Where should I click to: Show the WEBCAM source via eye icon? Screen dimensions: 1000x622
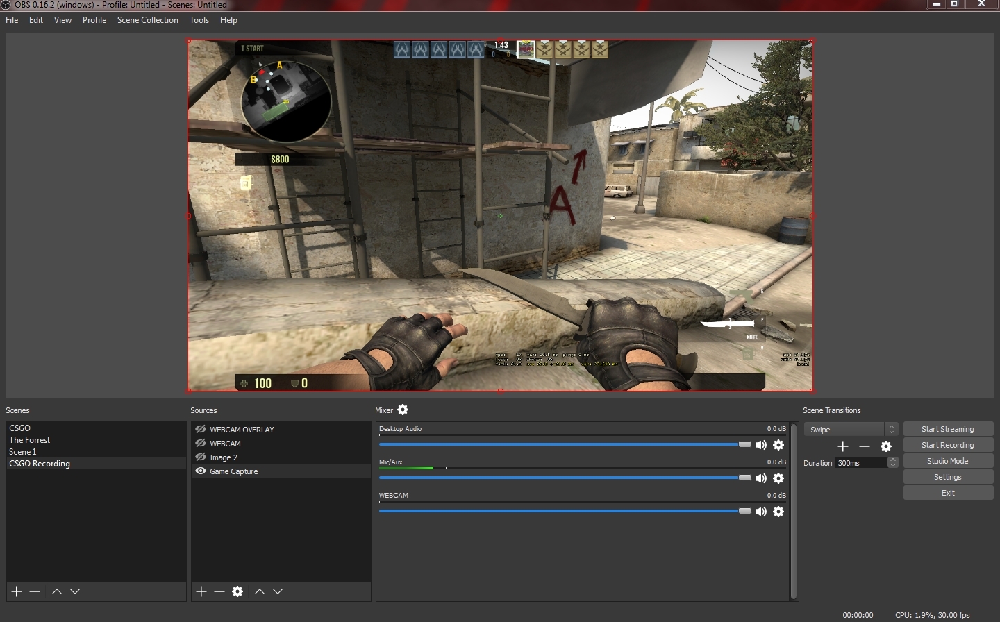click(x=201, y=443)
